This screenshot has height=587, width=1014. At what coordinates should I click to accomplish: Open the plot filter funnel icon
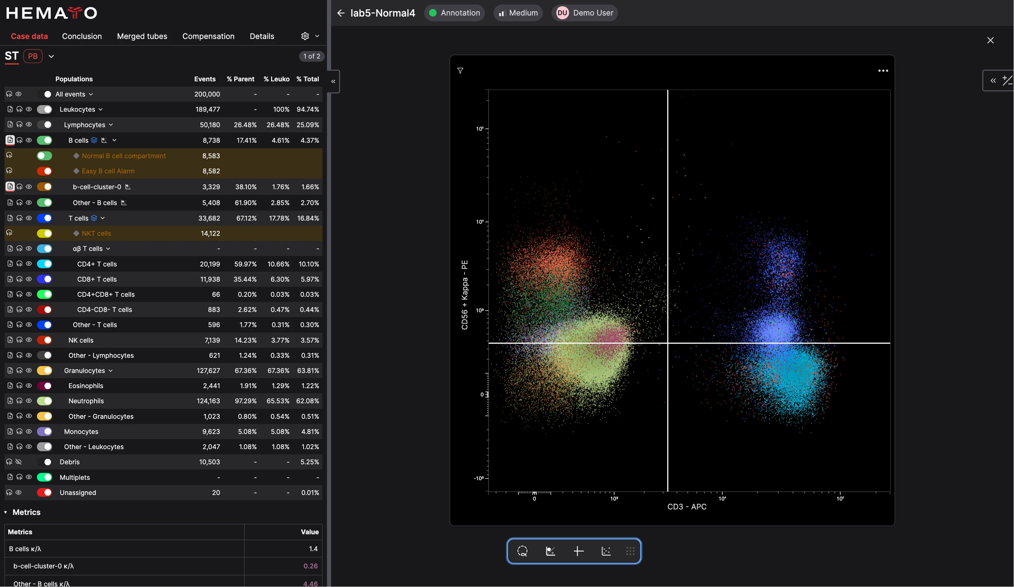pyautogui.click(x=460, y=71)
